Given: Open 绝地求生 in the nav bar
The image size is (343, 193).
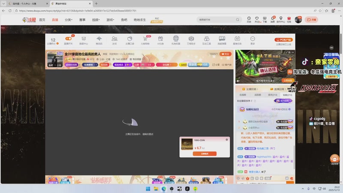Looking at the screenshot, I should [x=140, y=20].
